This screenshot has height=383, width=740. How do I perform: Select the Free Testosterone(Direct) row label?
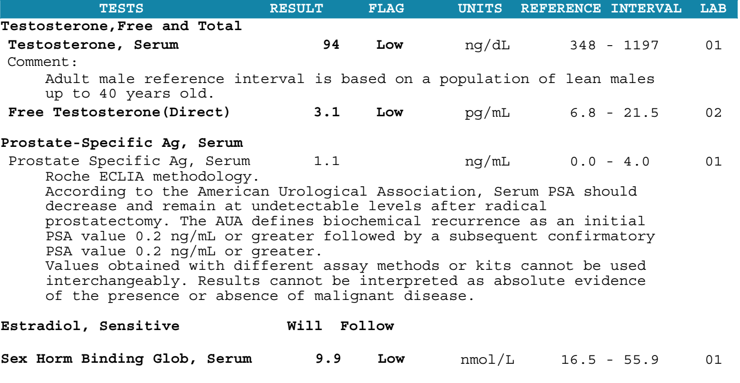pos(119,114)
